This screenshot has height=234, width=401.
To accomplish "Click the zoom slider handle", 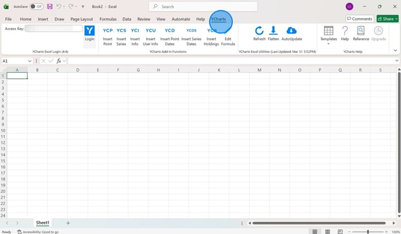I will point(367,232).
